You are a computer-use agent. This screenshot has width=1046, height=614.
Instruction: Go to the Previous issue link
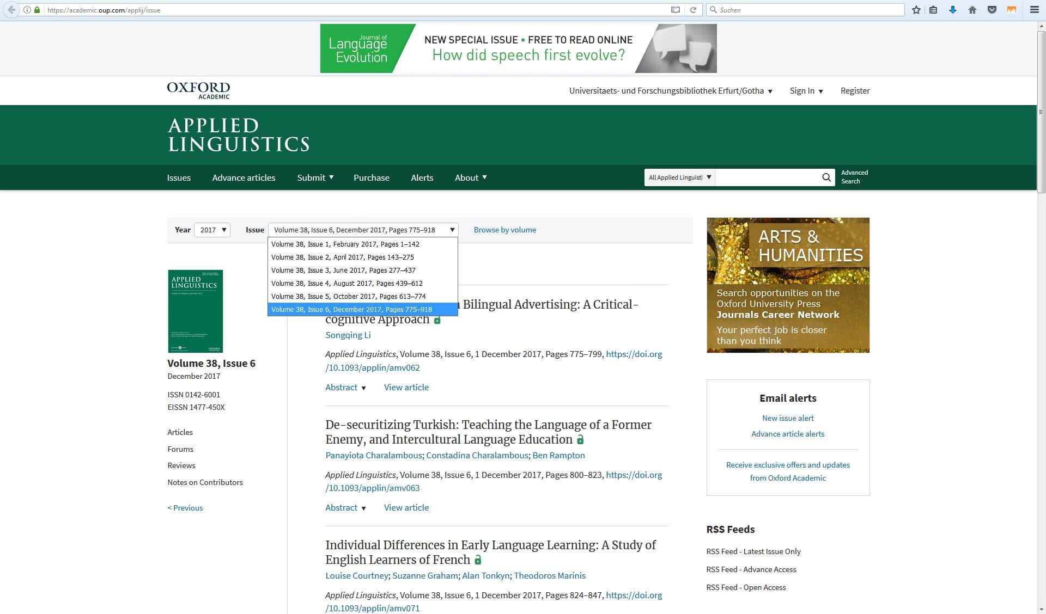coord(185,508)
